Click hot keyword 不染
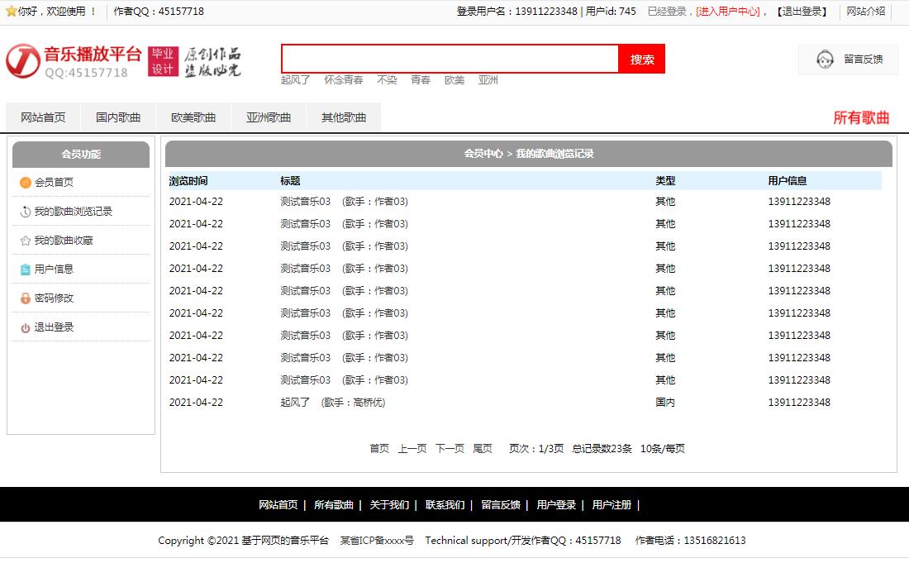This screenshot has width=909, height=563. [x=388, y=80]
